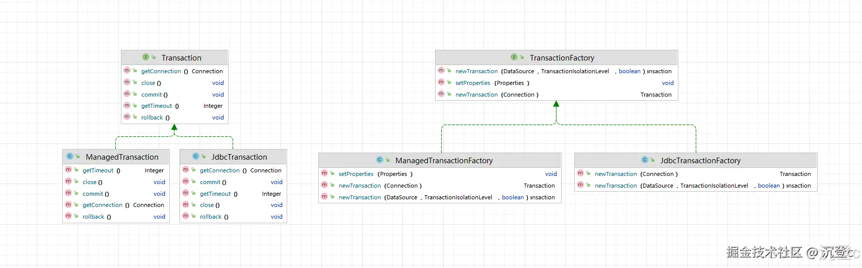Click the method icon of rollback in Transaction

(127, 116)
